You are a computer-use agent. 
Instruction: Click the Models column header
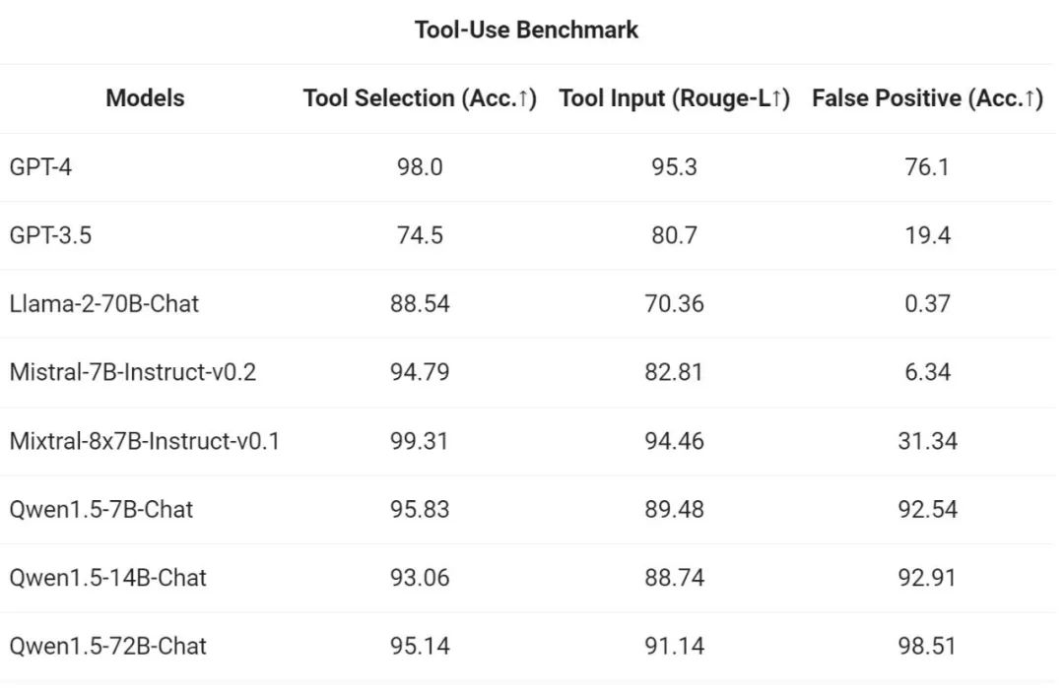[145, 98]
